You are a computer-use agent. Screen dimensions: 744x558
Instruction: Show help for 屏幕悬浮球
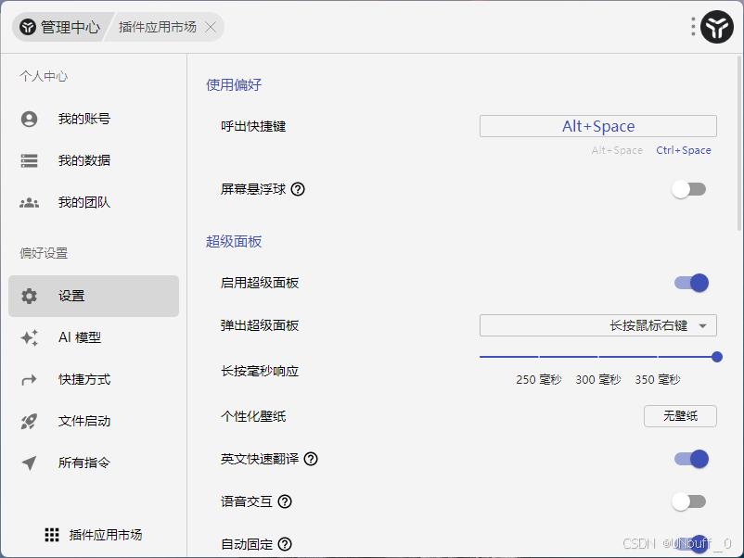tap(298, 189)
